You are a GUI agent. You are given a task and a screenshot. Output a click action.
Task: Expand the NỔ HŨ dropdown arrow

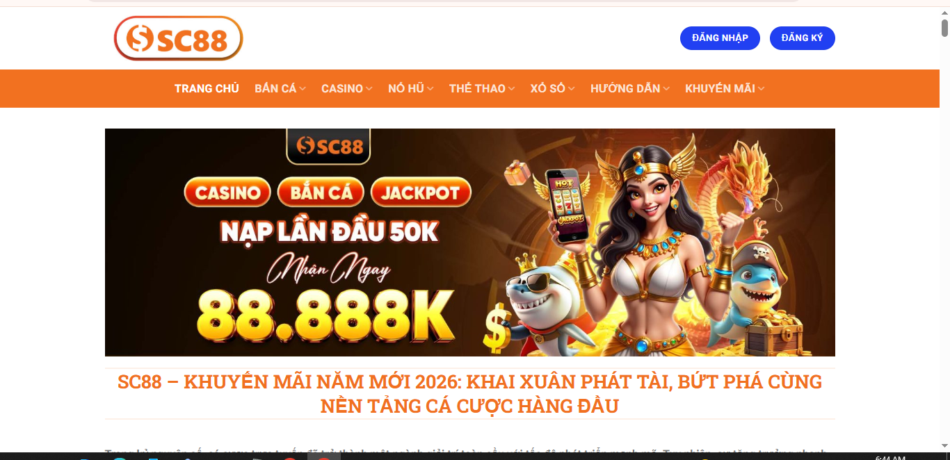click(430, 89)
